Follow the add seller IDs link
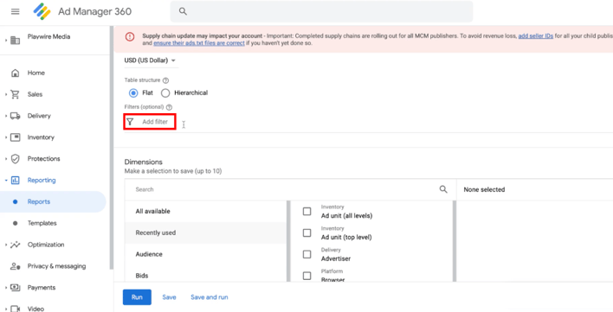613x312 pixels. point(536,36)
